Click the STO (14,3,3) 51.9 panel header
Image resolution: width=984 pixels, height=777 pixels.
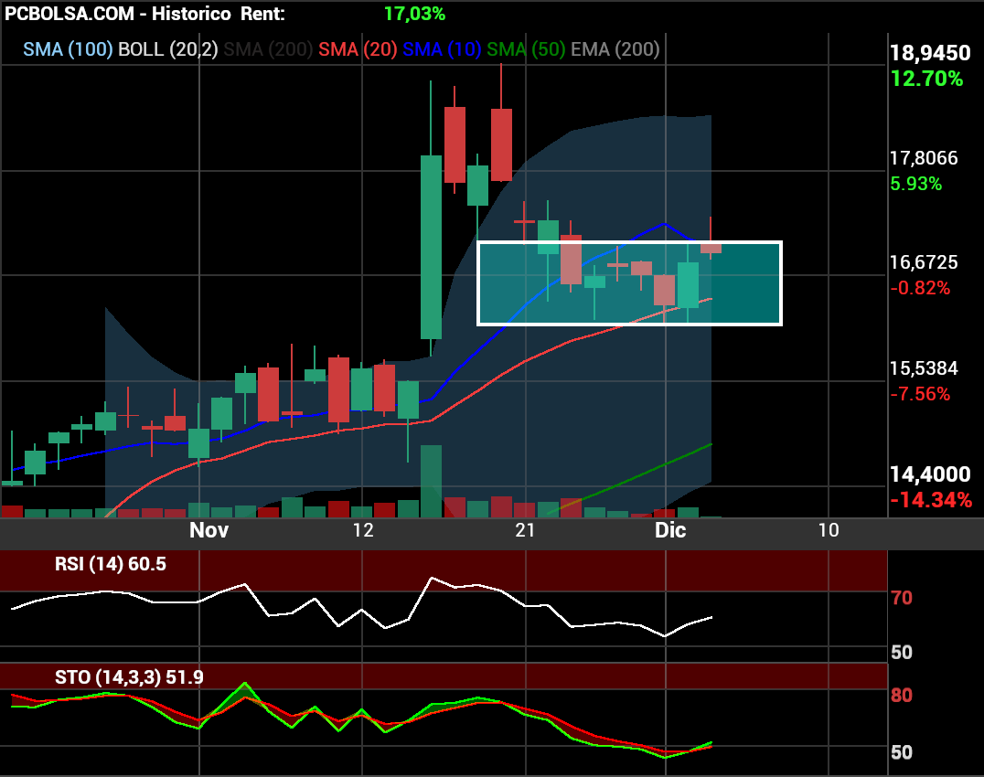coord(129,677)
